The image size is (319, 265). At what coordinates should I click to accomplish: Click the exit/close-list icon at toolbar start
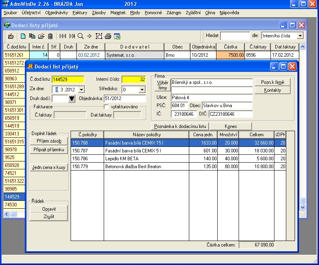click(11, 36)
